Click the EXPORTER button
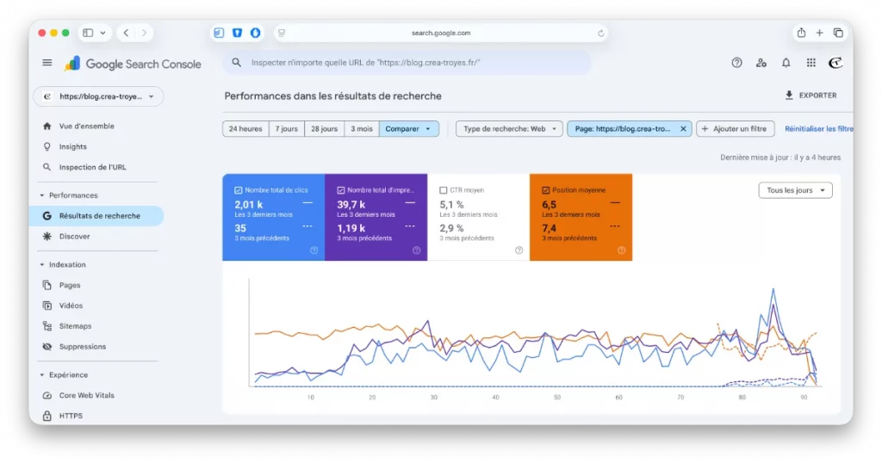 tap(810, 96)
